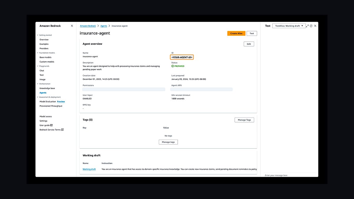Go to Custom models

tap(47, 62)
